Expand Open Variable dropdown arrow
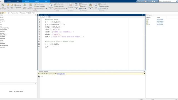The image size is (178, 100). (x=45, y=6)
